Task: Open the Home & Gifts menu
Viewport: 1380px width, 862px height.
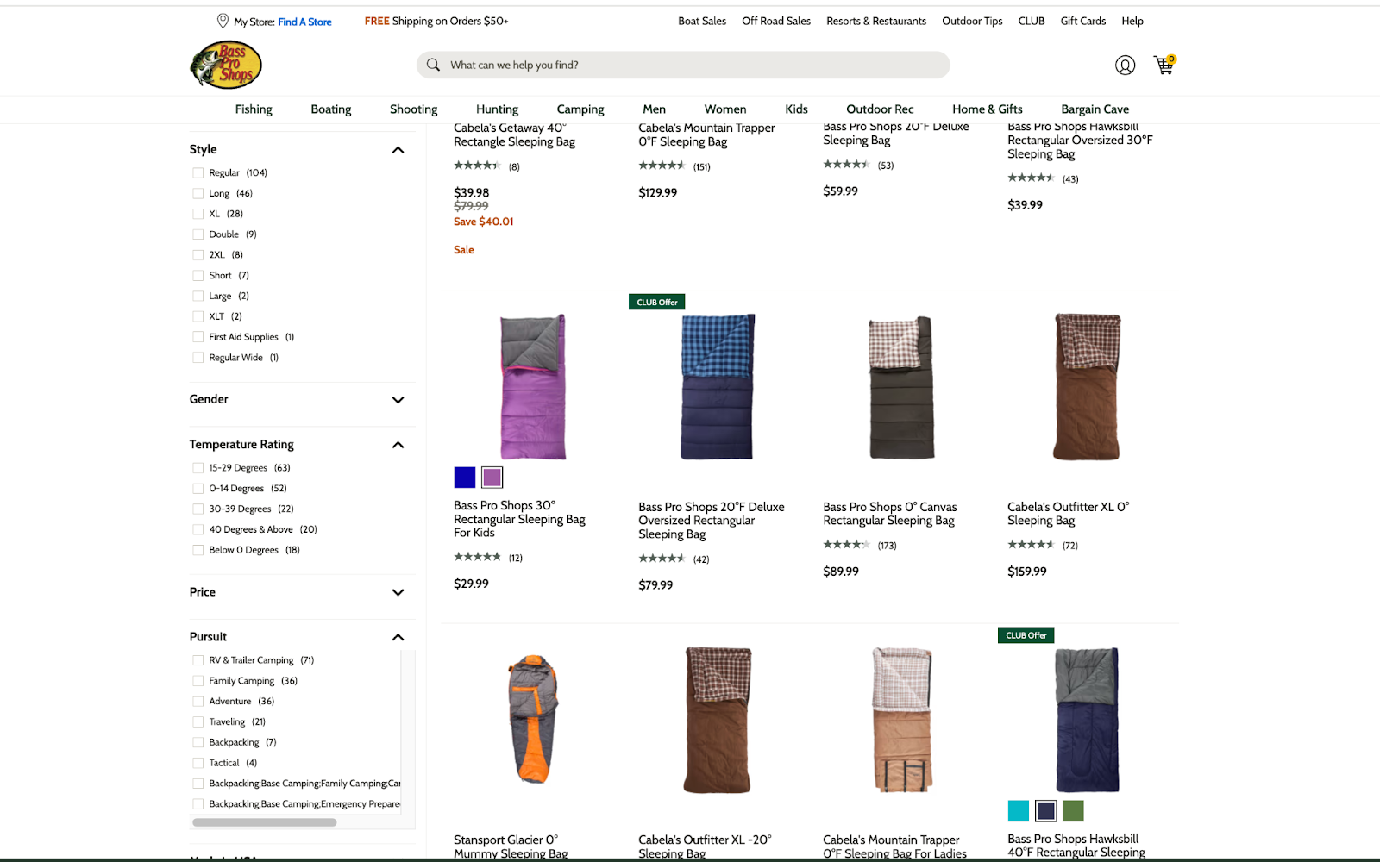Action: pyautogui.click(x=988, y=109)
